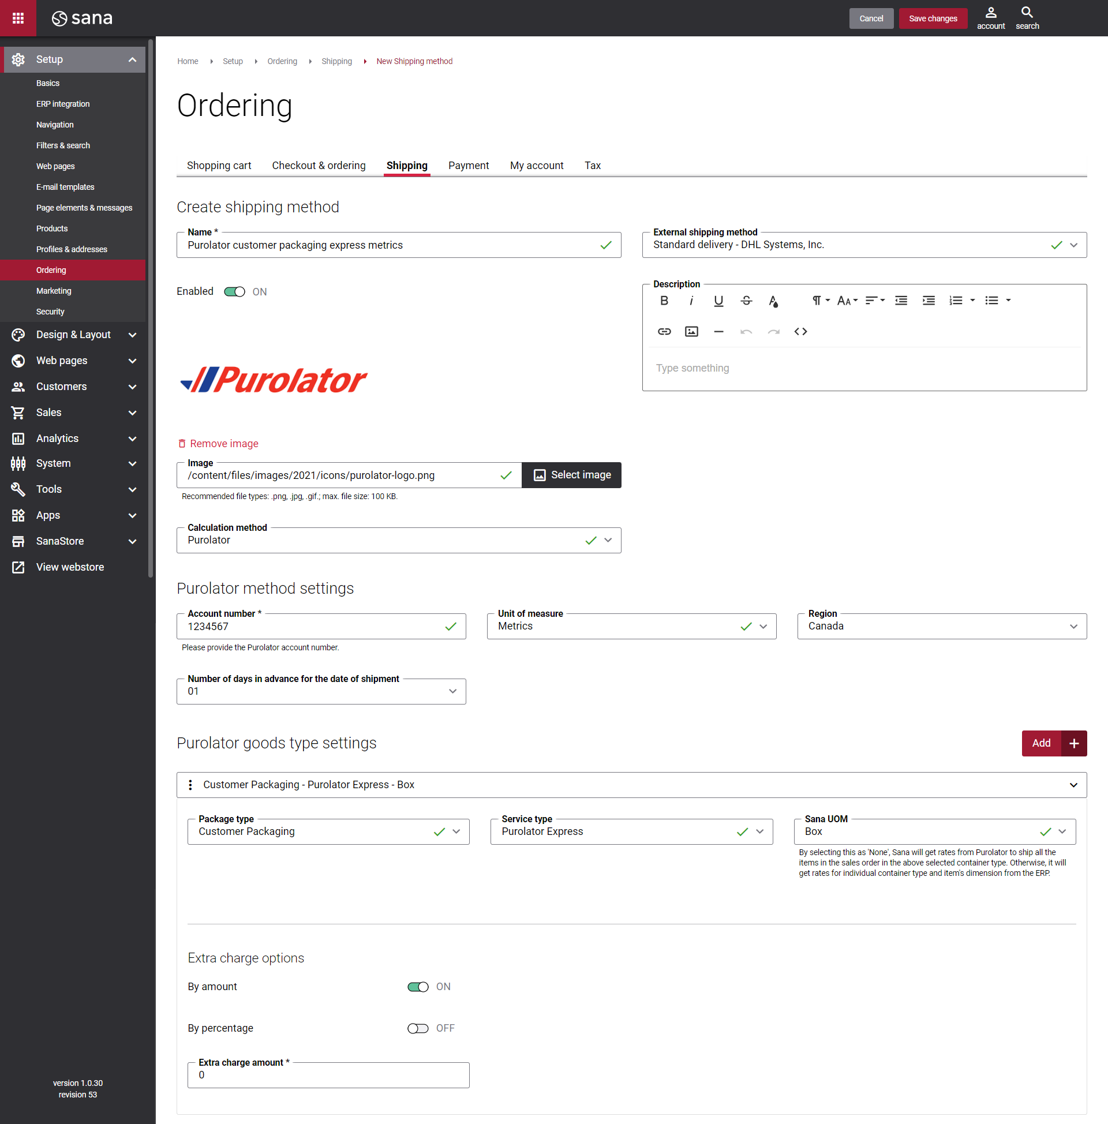1108x1124 pixels.
Task: Click Save changes button
Action: coord(933,18)
